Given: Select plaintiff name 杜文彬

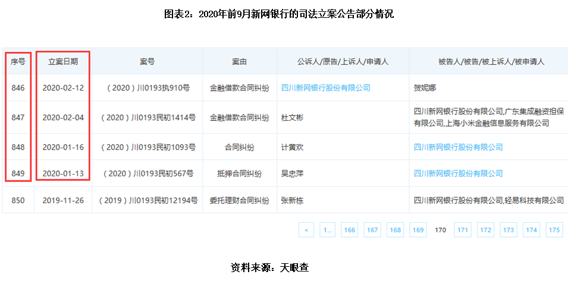Looking at the screenshot, I should pos(293,117).
